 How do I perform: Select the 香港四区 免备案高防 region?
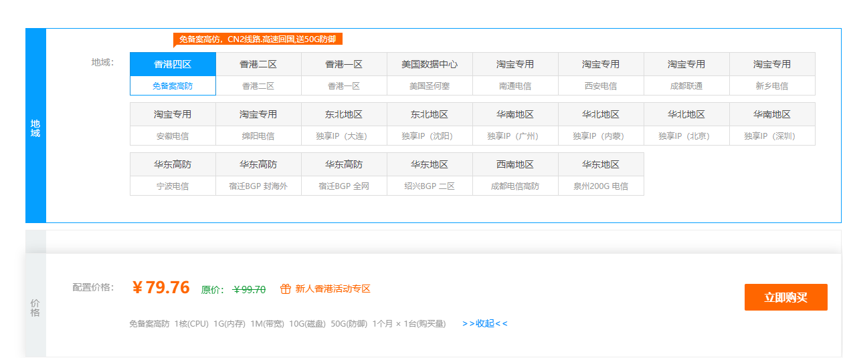(173, 74)
